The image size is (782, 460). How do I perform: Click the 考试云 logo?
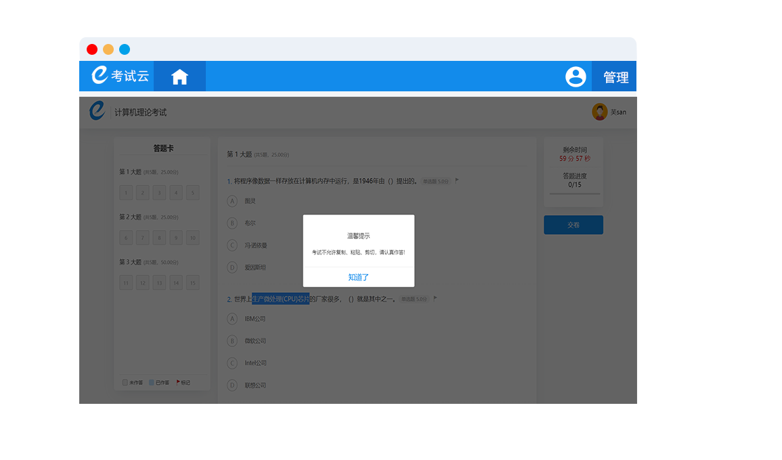tap(120, 76)
